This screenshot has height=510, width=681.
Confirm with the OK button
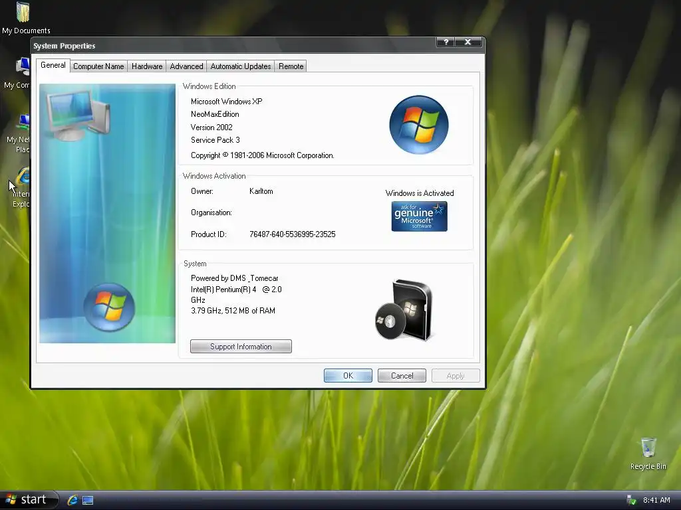348,376
